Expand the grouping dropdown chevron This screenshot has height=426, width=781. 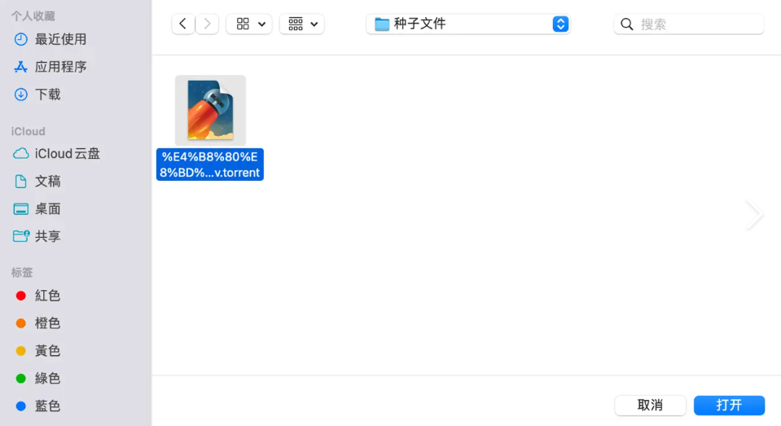(x=314, y=24)
